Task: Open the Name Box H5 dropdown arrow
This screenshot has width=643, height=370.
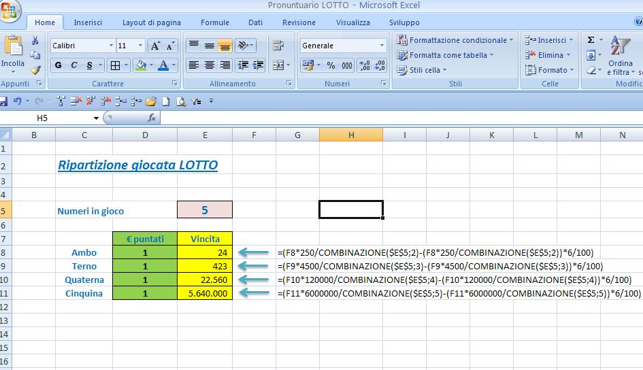Action: tap(96, 118)
